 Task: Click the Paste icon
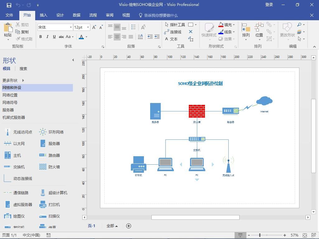(x=8, y=28)
